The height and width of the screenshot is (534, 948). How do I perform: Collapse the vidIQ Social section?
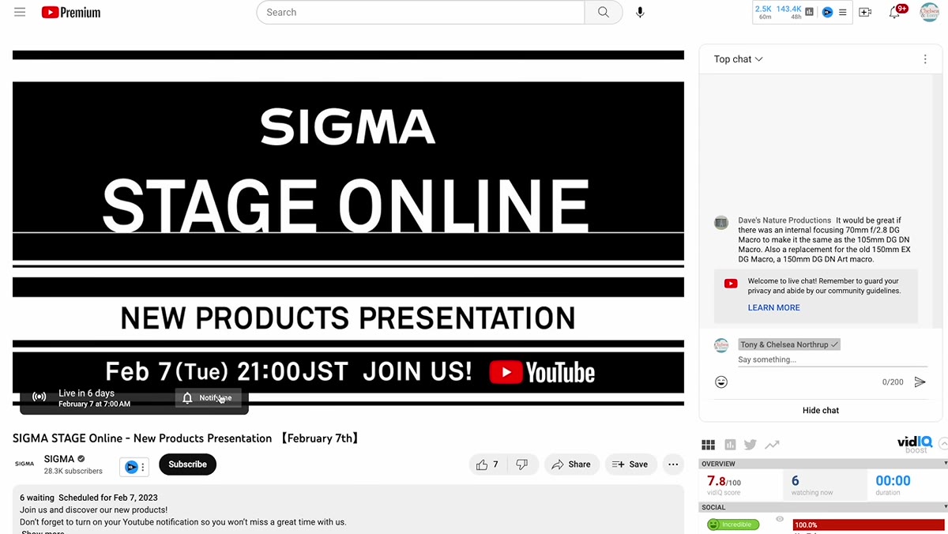(x=945, y=507)
